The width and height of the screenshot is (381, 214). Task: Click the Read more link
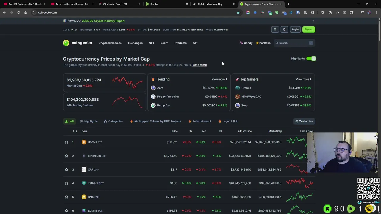tap(199, 65)
